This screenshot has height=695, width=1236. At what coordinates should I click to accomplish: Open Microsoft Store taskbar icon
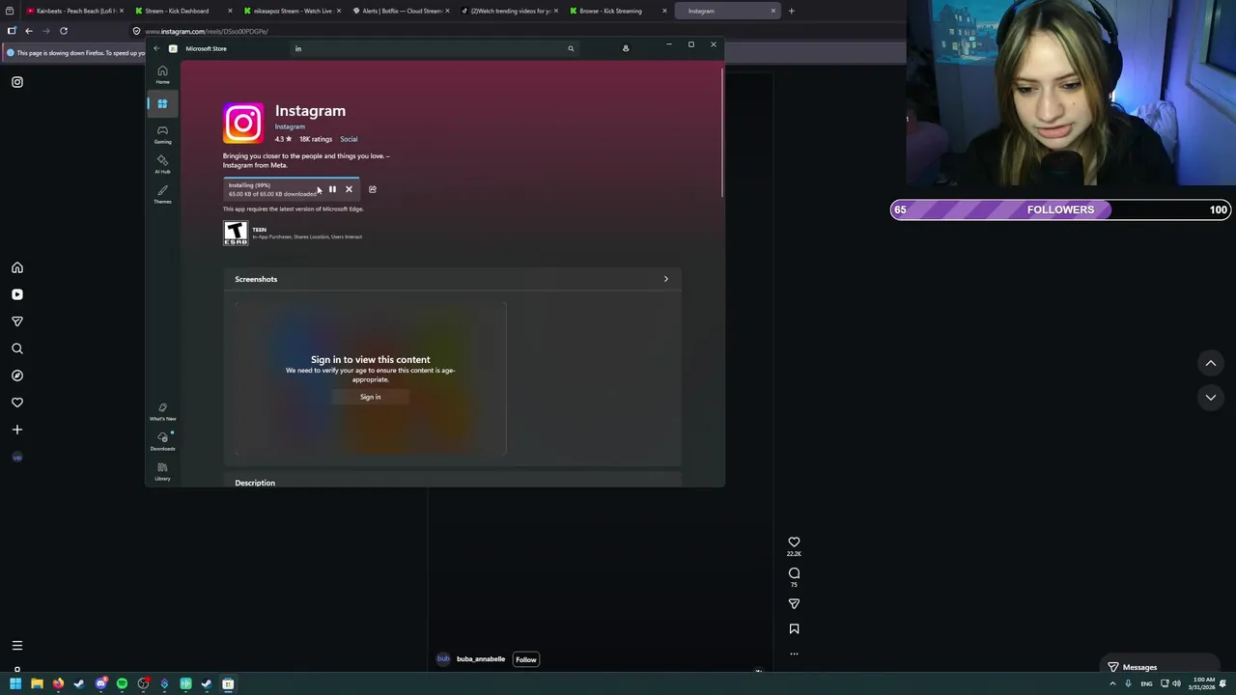pyautogui.click(x=228, y=683)
